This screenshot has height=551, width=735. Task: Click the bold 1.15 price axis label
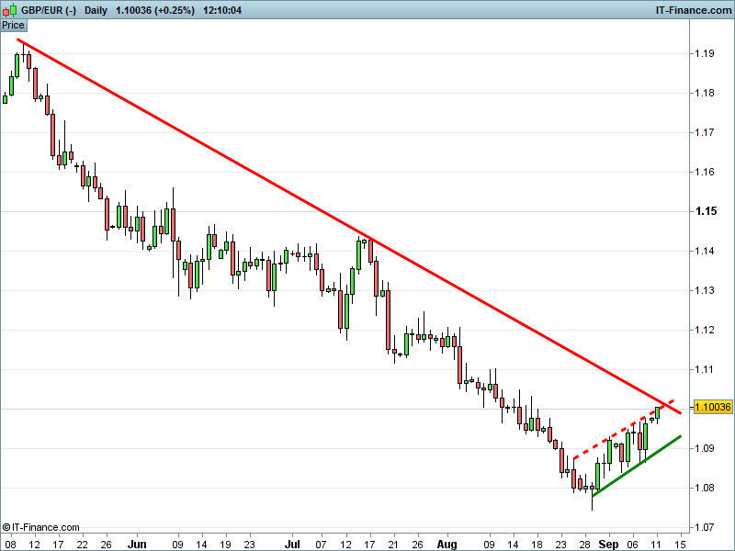(x=706, y=211)
